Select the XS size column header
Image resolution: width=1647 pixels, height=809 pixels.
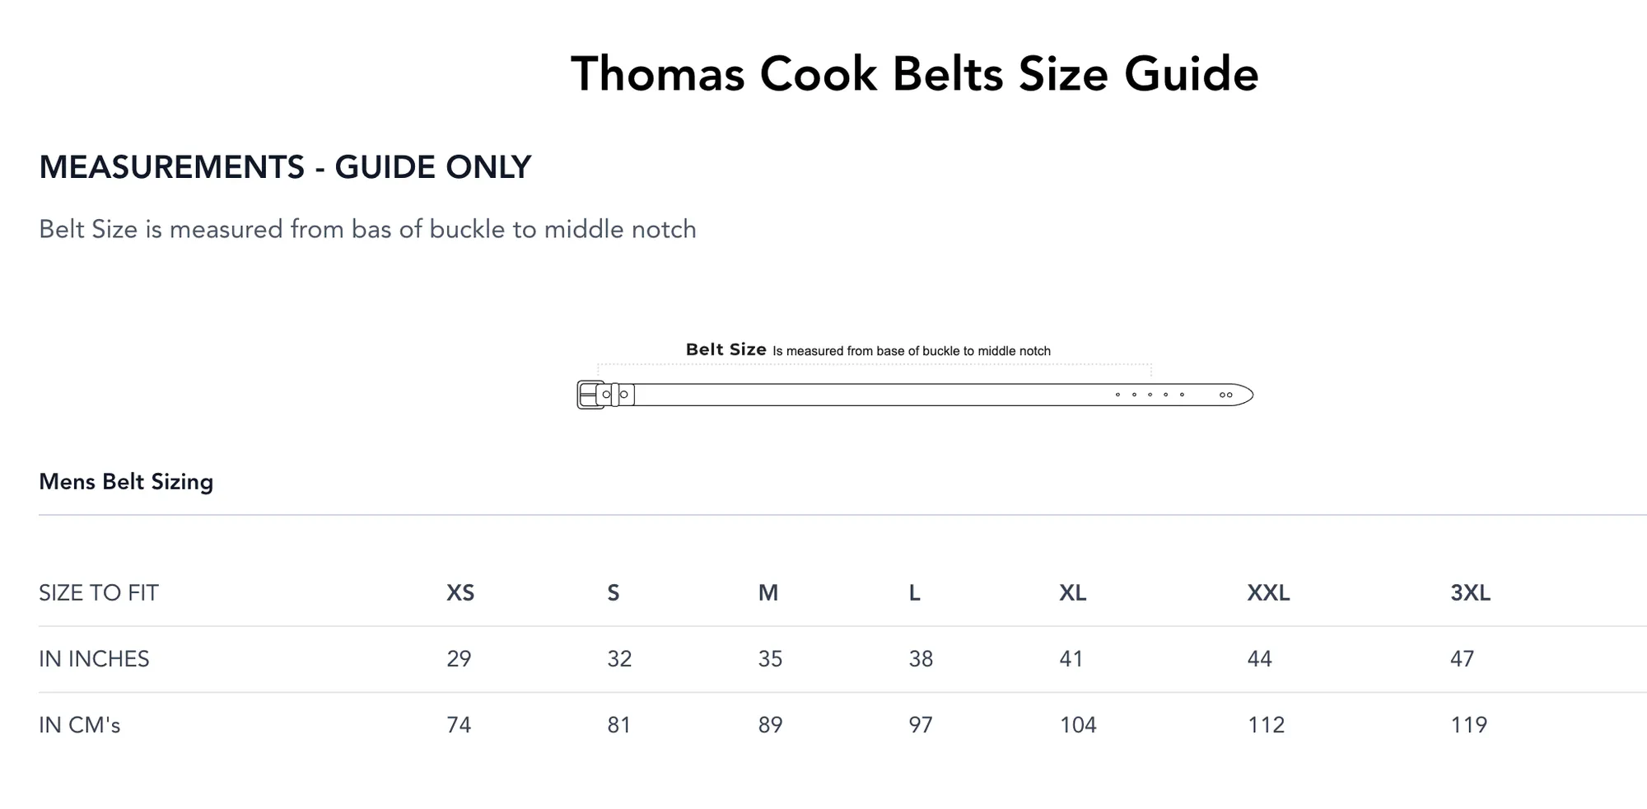[460, 593]
